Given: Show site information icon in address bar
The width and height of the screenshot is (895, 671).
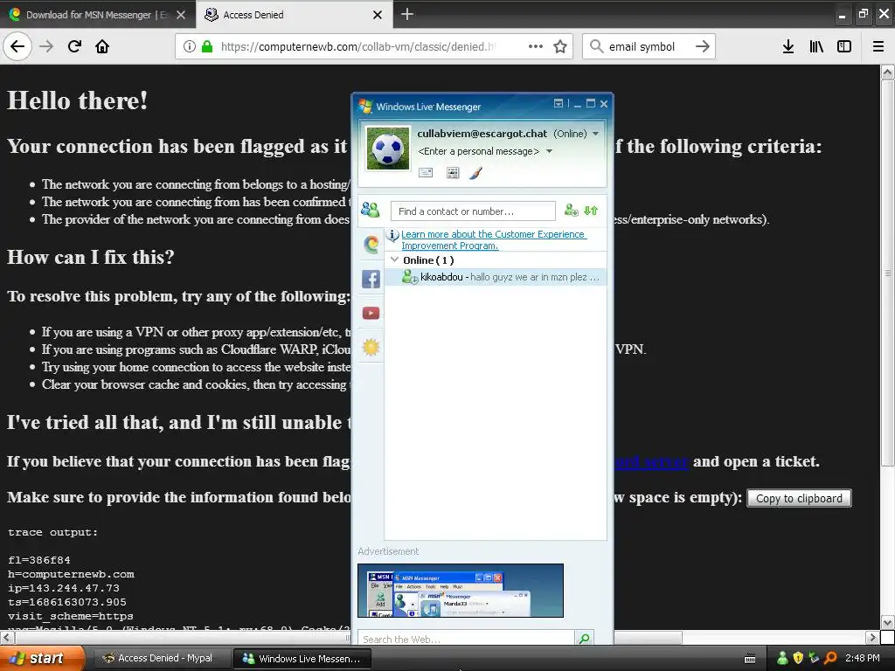Looking at the screenshot, I should coord(190,47).
